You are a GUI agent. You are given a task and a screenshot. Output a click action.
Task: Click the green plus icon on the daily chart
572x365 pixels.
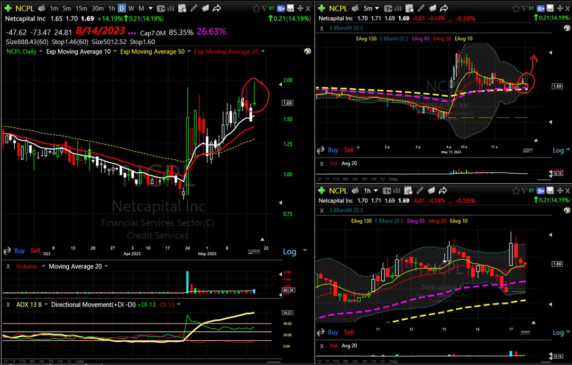tap(8, 8)
